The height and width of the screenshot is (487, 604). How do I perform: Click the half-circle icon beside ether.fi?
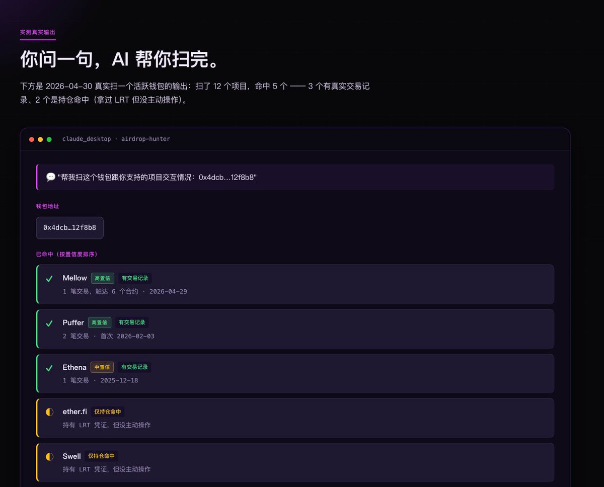coord(49,412)
